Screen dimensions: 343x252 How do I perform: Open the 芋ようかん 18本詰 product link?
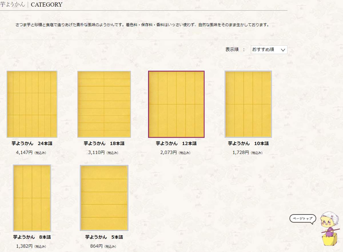(x=104, y=143)
